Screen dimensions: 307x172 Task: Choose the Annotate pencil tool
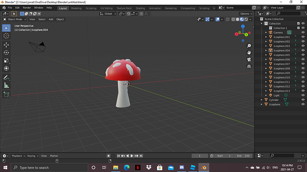click(6, 77)
